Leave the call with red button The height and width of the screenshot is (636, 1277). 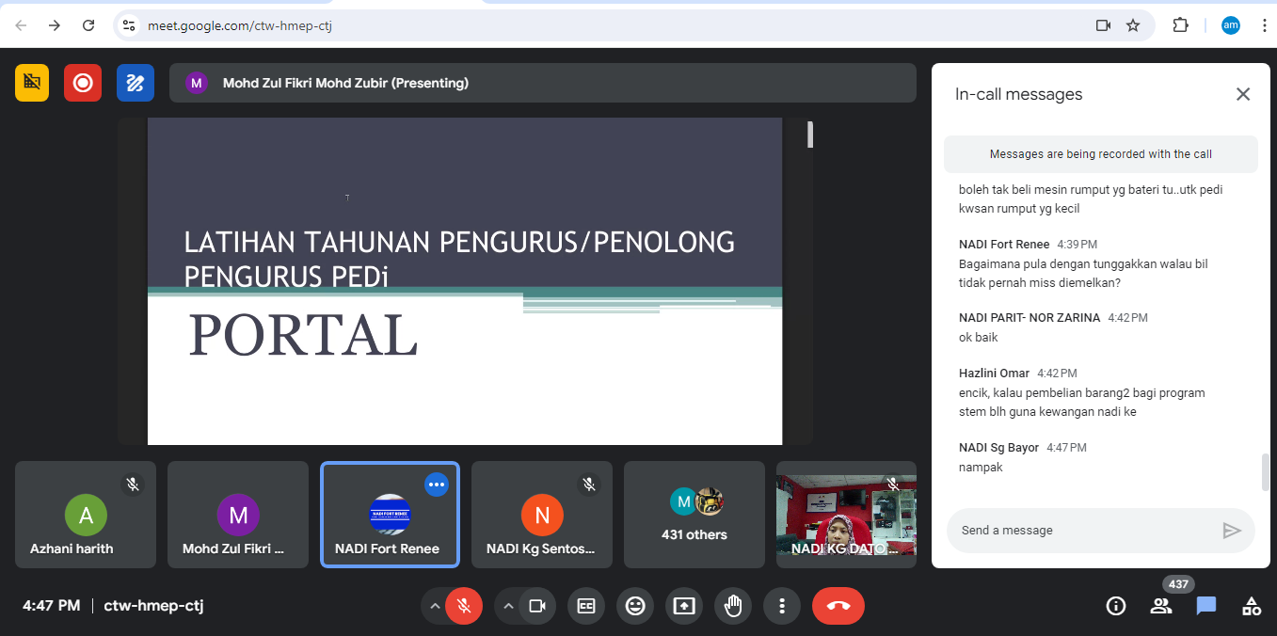click(838, 606)
